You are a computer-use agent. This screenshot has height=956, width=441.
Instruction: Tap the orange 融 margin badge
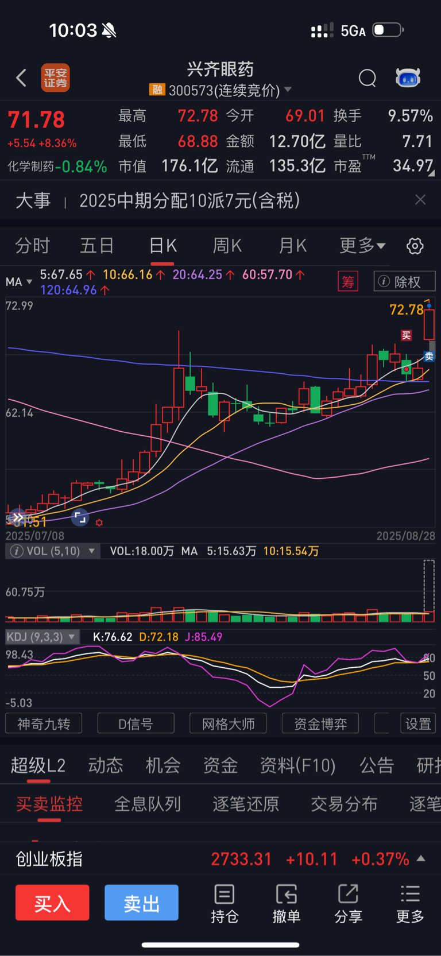157,90
